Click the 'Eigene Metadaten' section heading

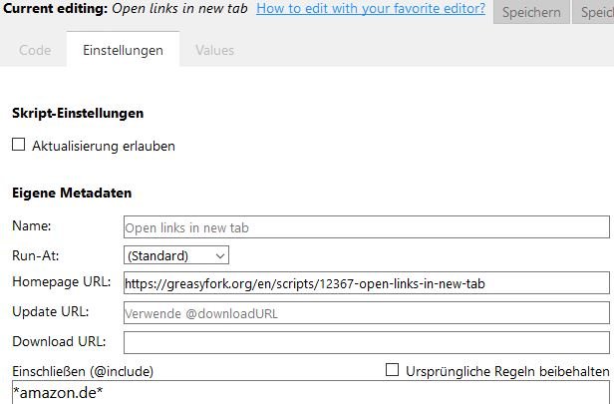coord(72,193)
